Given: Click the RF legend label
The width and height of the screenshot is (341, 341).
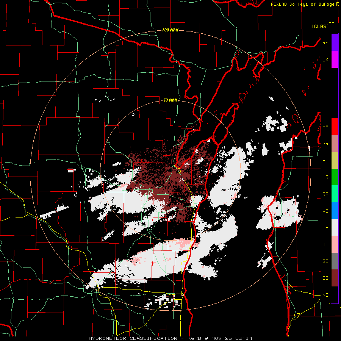Looking at the screenshot, I should [x=325, y=42].
